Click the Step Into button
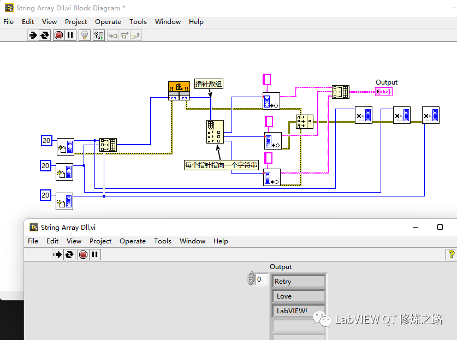Image resolution: width=457 pixels, height=340 pixels. (112, 35)
